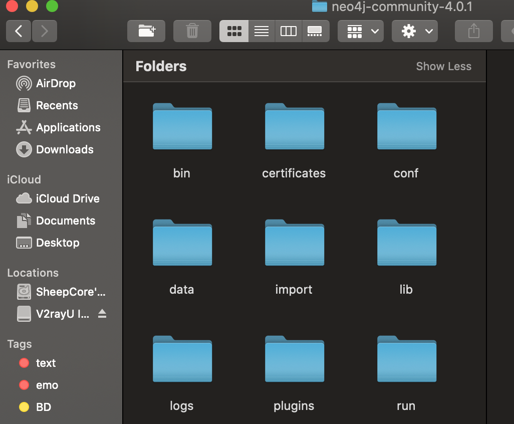Click the Share toolbar button

pyautogui.click(x=474, y=31)
